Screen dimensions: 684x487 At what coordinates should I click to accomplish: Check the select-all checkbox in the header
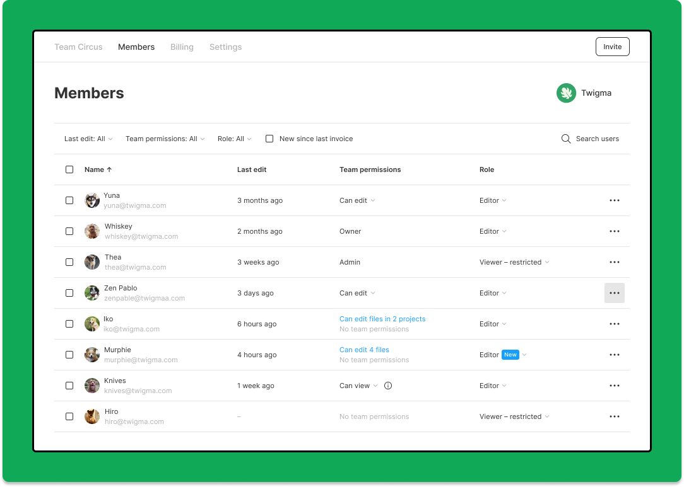tap(69, 169)
